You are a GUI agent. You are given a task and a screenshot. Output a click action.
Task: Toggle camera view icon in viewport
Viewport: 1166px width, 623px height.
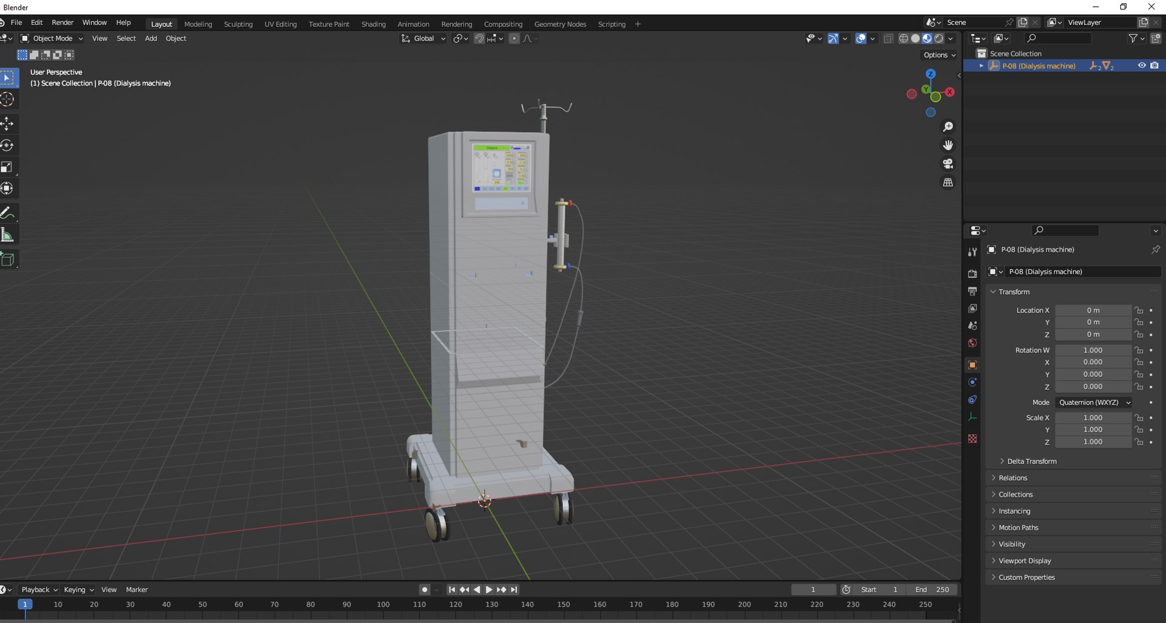pos(947,163)
